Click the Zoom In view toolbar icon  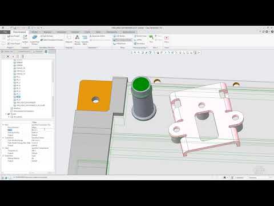pos(135,53)
